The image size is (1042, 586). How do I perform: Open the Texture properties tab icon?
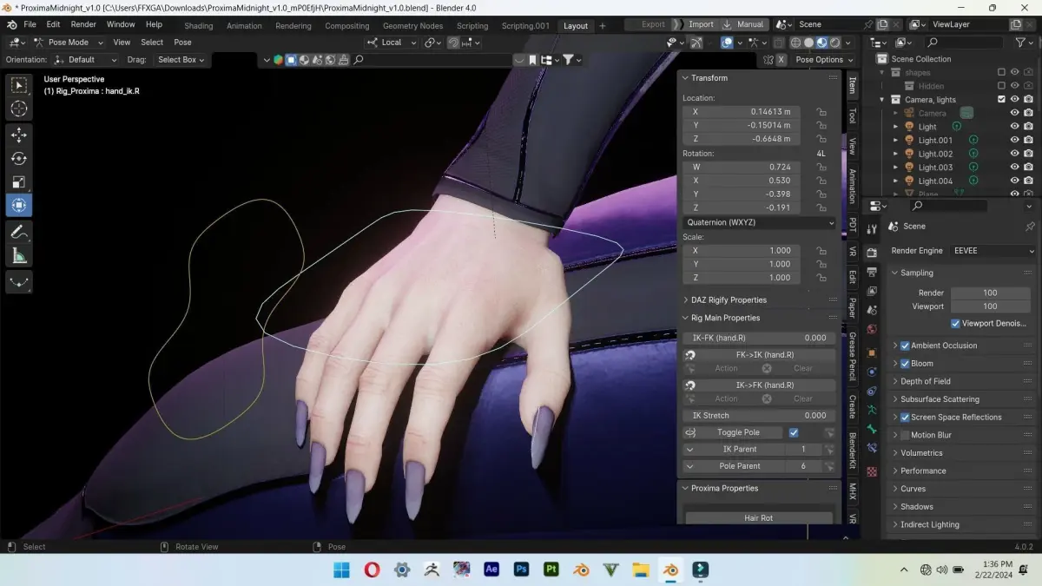click(x=872, y=471)
